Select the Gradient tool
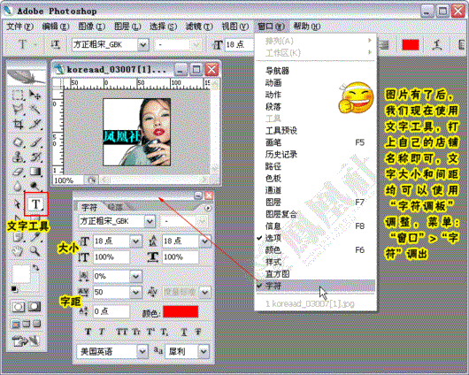This screenshot has height=375, width=469. click(35, 172)
